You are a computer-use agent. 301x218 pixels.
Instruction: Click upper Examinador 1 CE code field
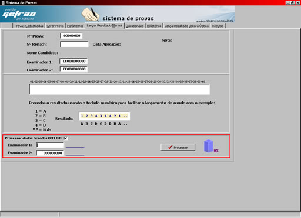[73, 61]
